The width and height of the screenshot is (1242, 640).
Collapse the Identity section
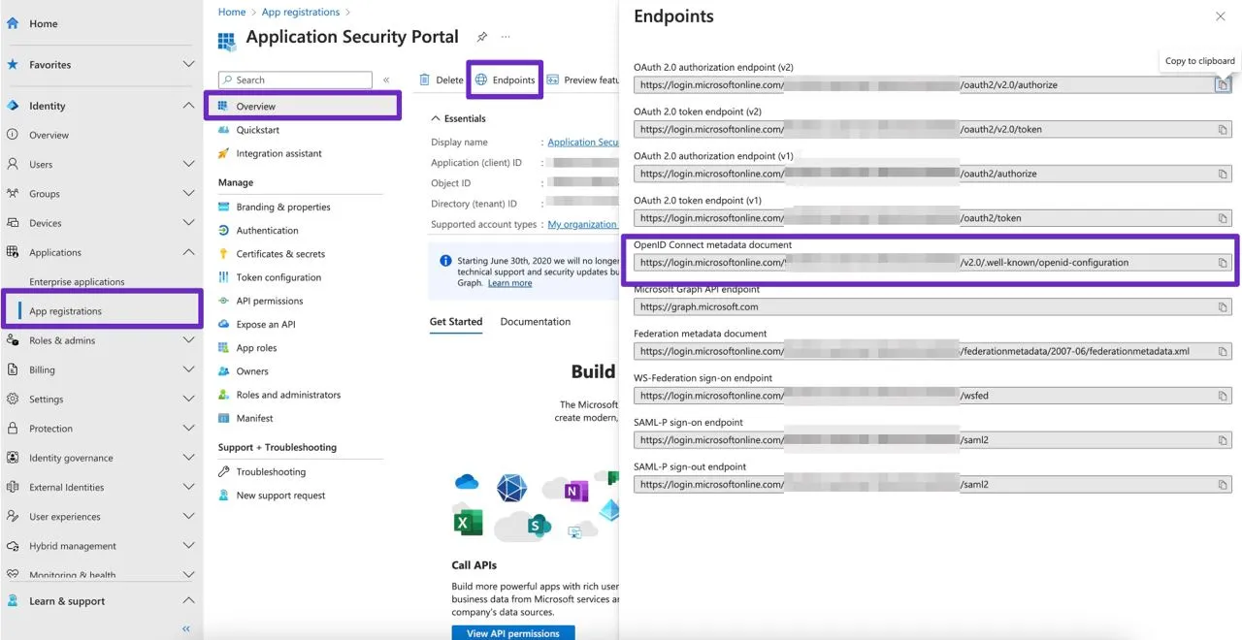pos(188,106)
